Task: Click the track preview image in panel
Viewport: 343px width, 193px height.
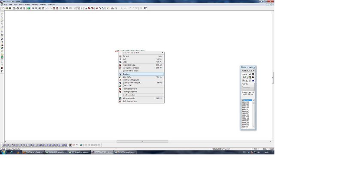Action: pyautogui.click(x=248, y=87)
